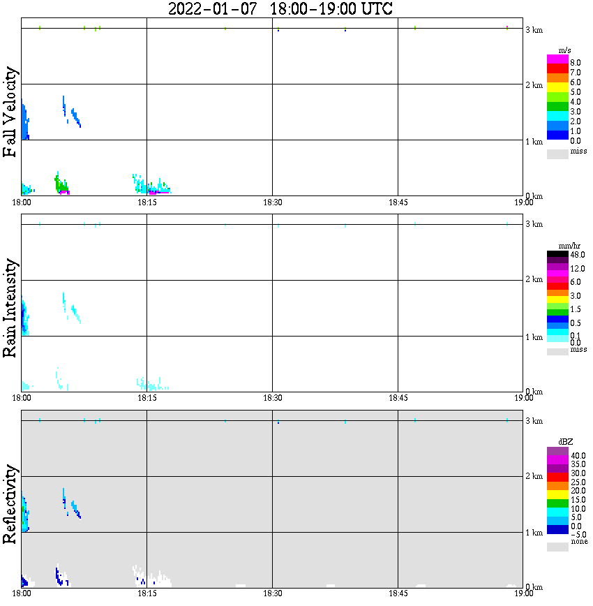Pick the gray 'miss' swatch in velocity legend

(557, 154)
